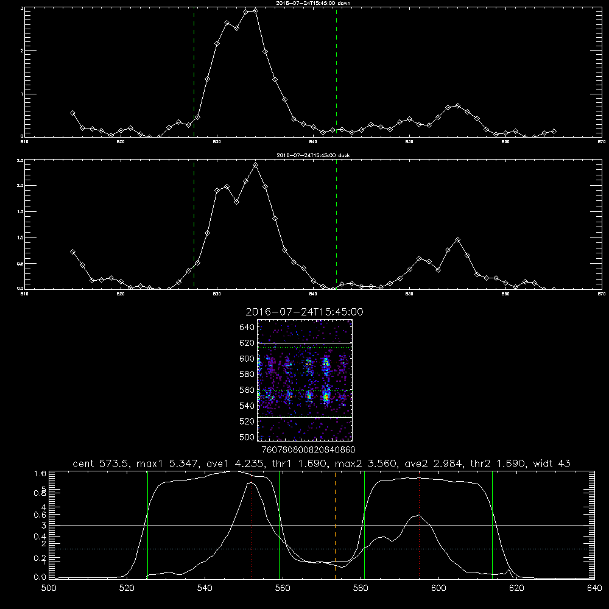Click the '600' label on bottom plot x-axis
The height and width of the screenshot is (609, 609).
[439, 588]
